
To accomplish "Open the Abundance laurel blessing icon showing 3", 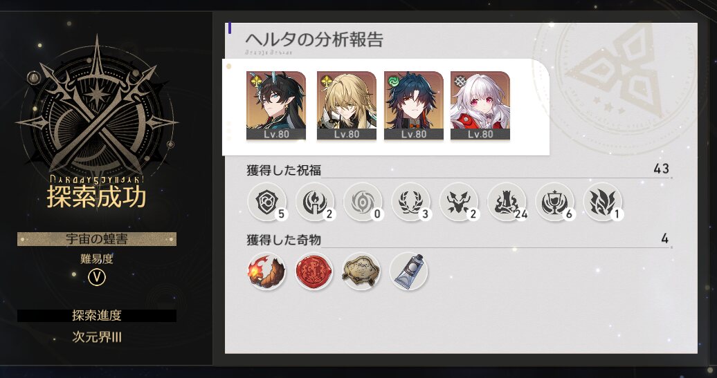I will coord(410,201).
